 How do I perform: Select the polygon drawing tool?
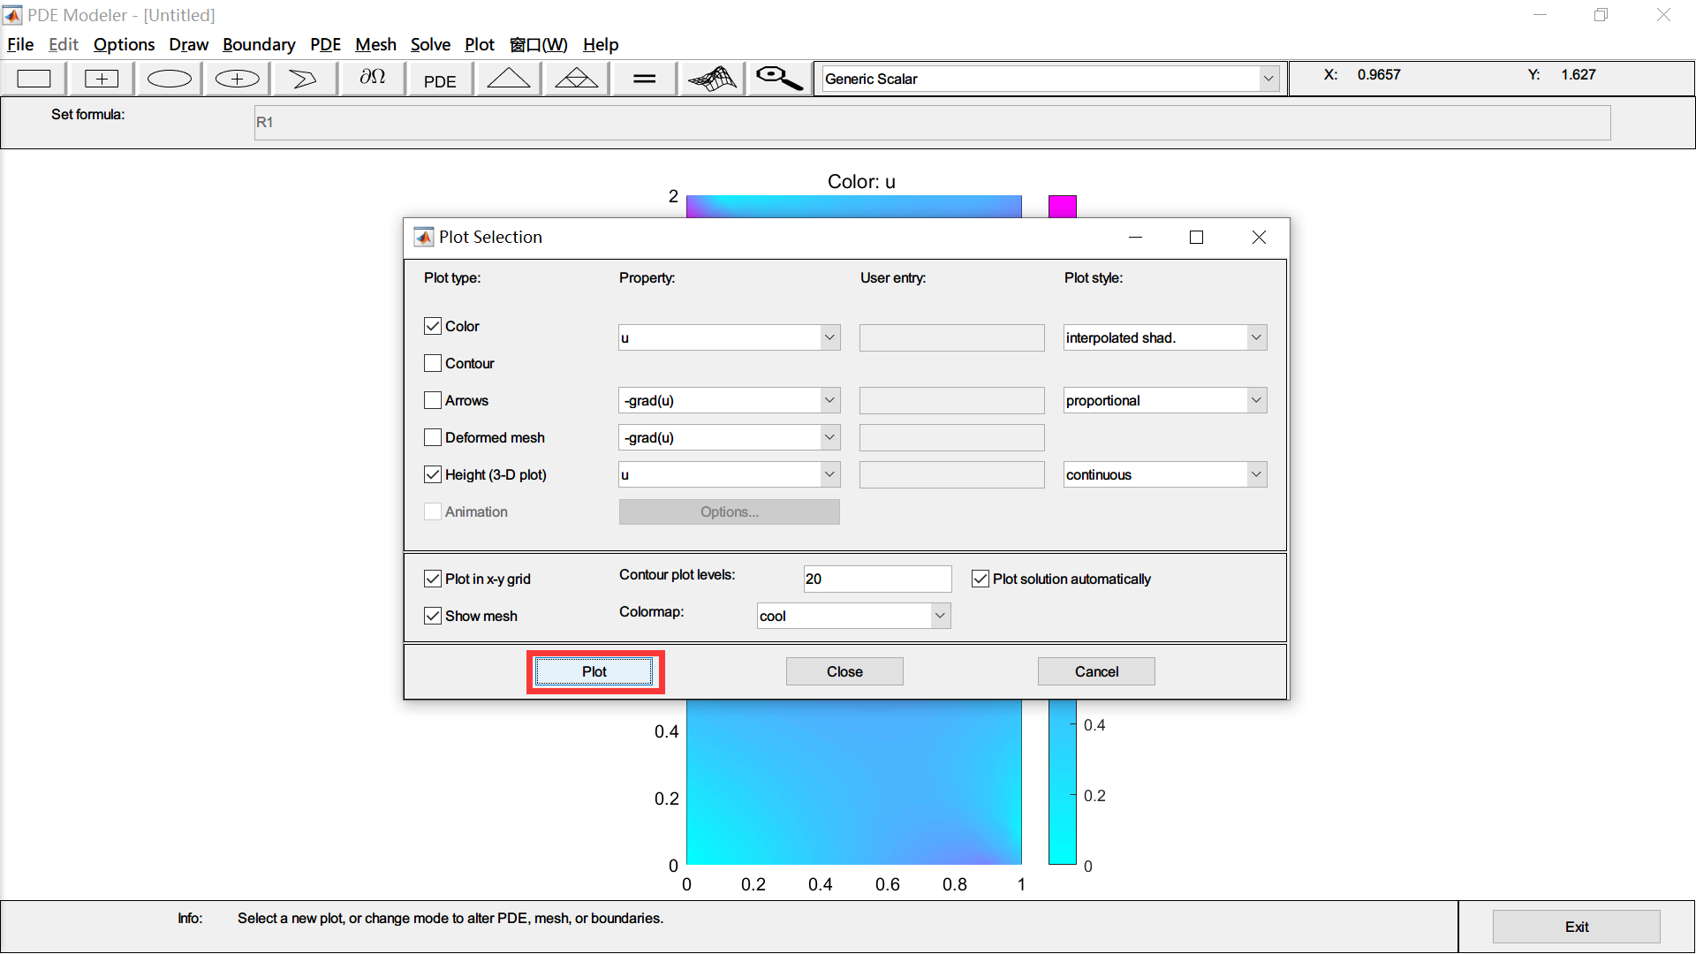coord(303,78)
